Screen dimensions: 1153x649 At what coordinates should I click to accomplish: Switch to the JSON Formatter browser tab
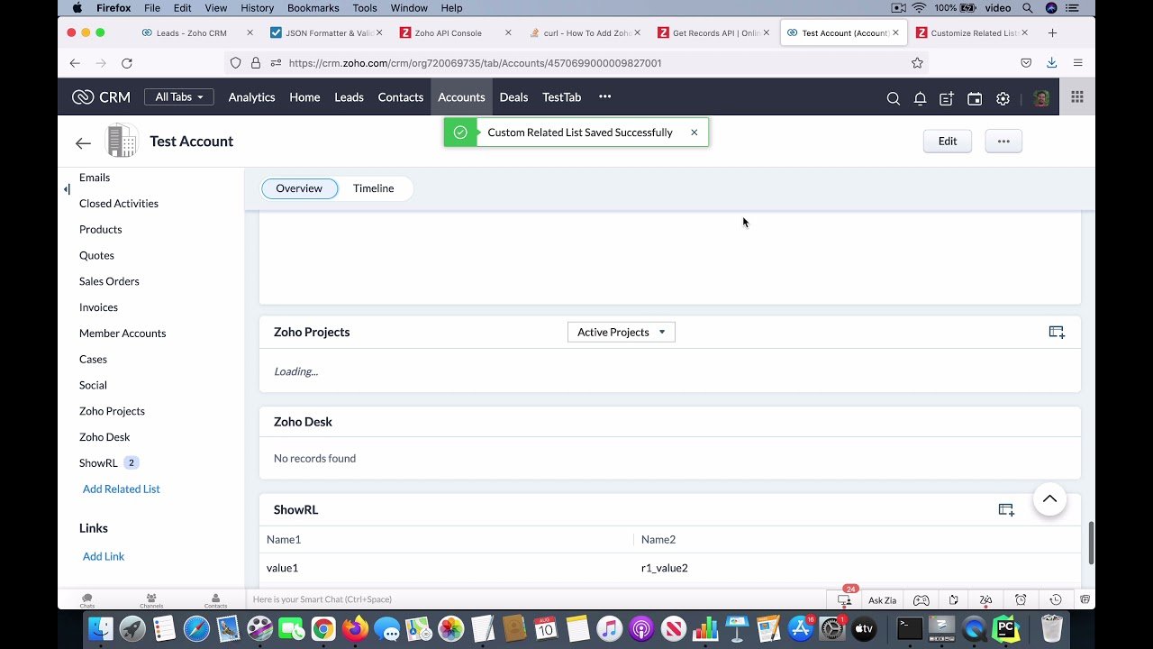point(326,33)
